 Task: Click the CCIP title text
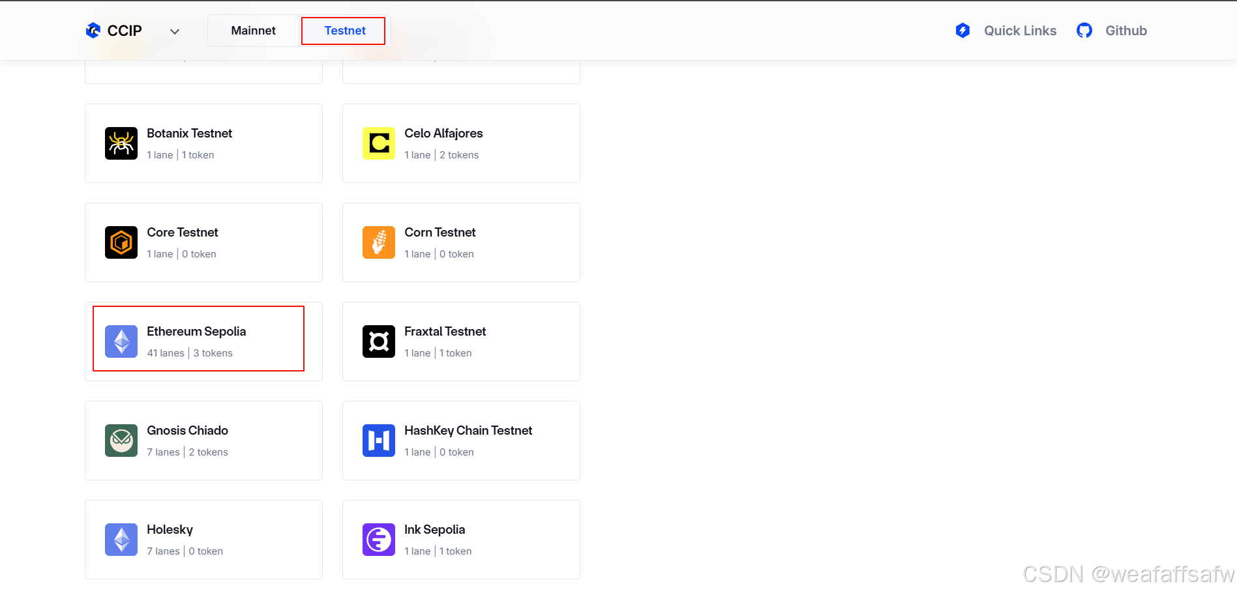coord(125,31)
